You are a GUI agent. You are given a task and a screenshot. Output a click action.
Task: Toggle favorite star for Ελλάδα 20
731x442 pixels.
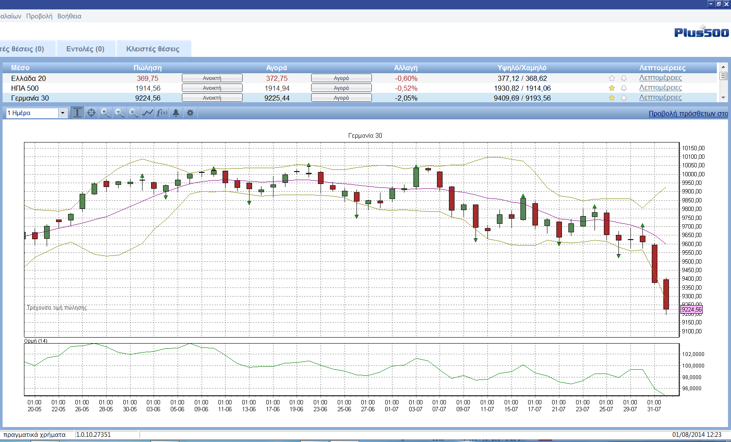point(612,78)
